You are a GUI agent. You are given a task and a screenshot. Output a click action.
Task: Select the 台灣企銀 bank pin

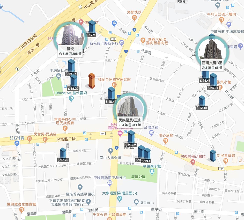tap(151, 133)
